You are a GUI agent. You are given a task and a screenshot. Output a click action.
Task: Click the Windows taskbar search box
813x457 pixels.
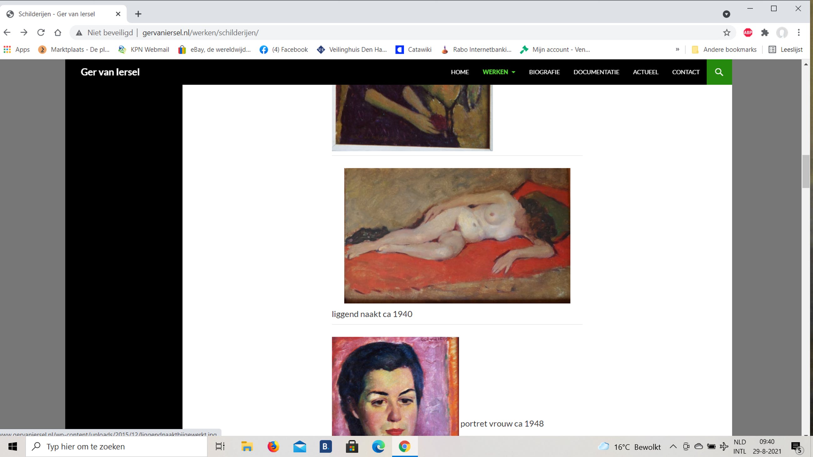117,446
